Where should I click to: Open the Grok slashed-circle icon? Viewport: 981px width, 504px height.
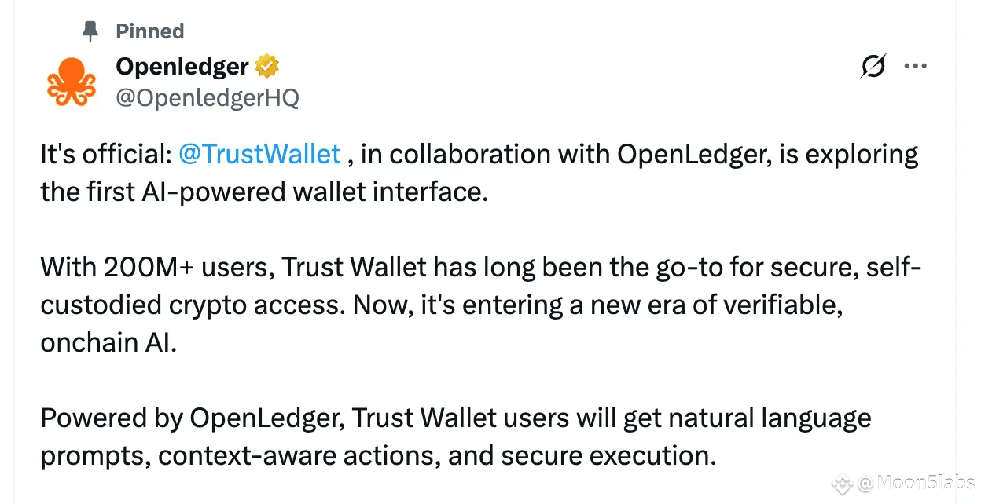point(874,67)
